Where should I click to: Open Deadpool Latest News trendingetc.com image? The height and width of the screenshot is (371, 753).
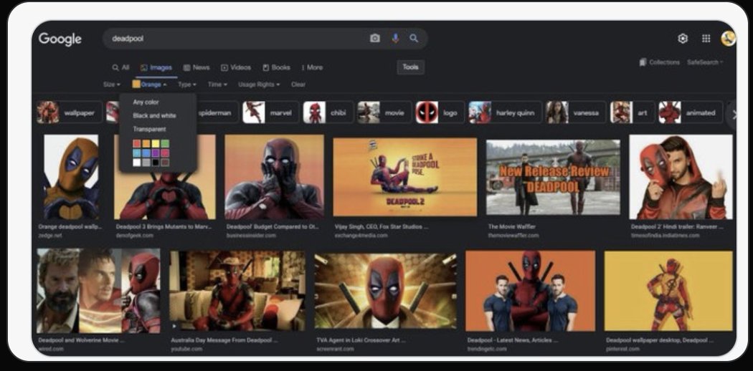pyautogui.click(x=530, y=291)
